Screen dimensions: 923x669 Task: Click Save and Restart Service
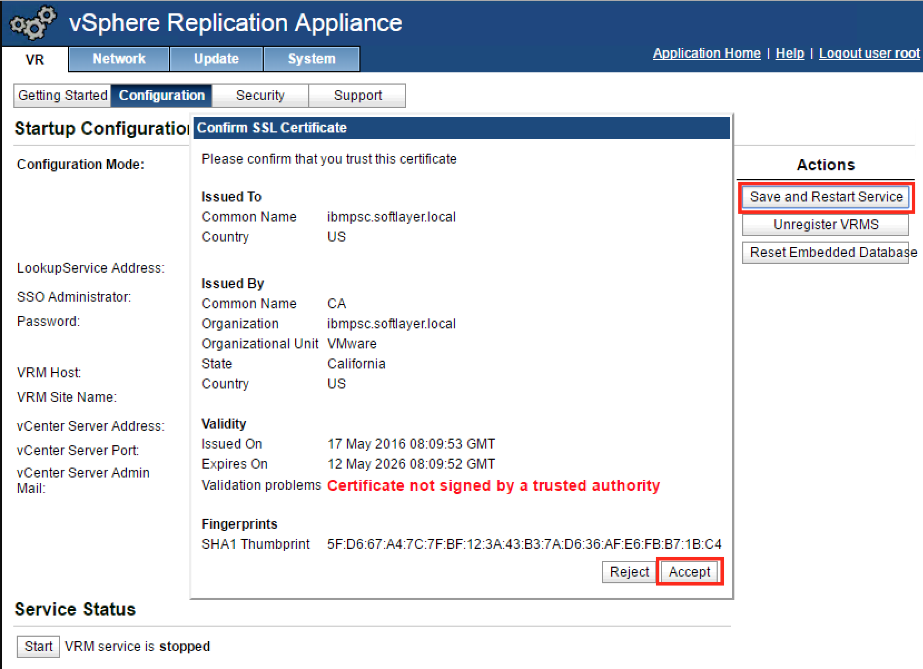point(826,196)
